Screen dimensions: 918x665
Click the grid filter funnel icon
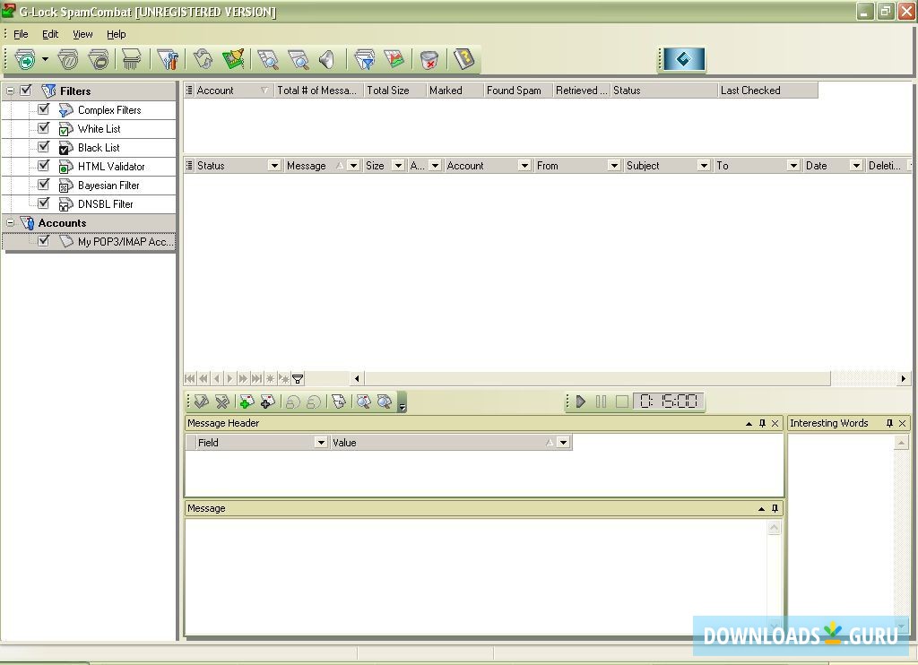pyautogui.click(x=298, y=379)
